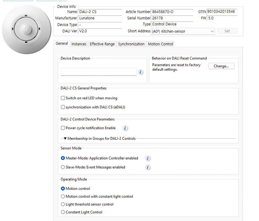Click info icon beside Device Description field
The width and height of the screenshot is (259, 221).
(x=141, y=72)
